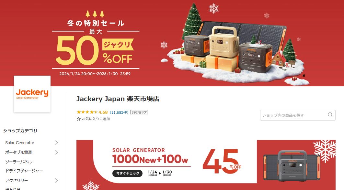Viewport: 344px width, 190px height.
Task: Select Solar Generator in shop categories
Action: [x=20, y=143]
